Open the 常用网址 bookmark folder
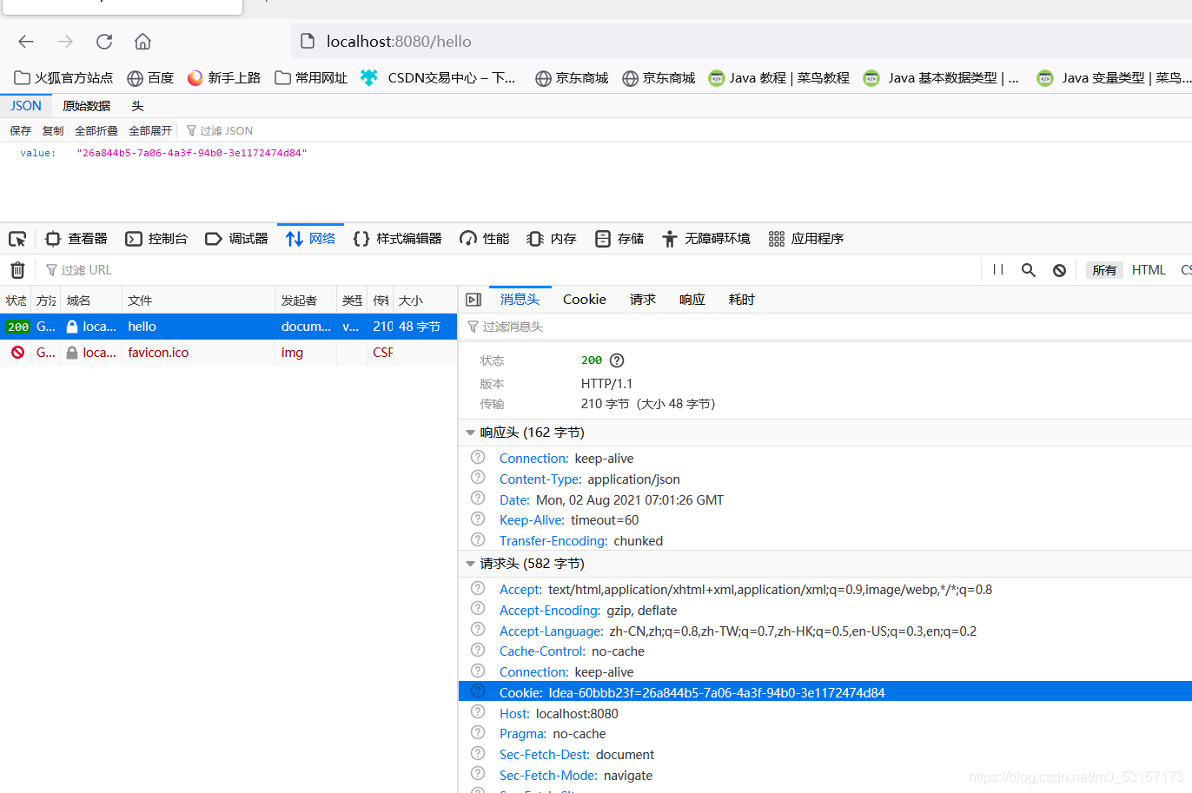The height and width of the screenshot is (793, 1192). pos(311,78)
